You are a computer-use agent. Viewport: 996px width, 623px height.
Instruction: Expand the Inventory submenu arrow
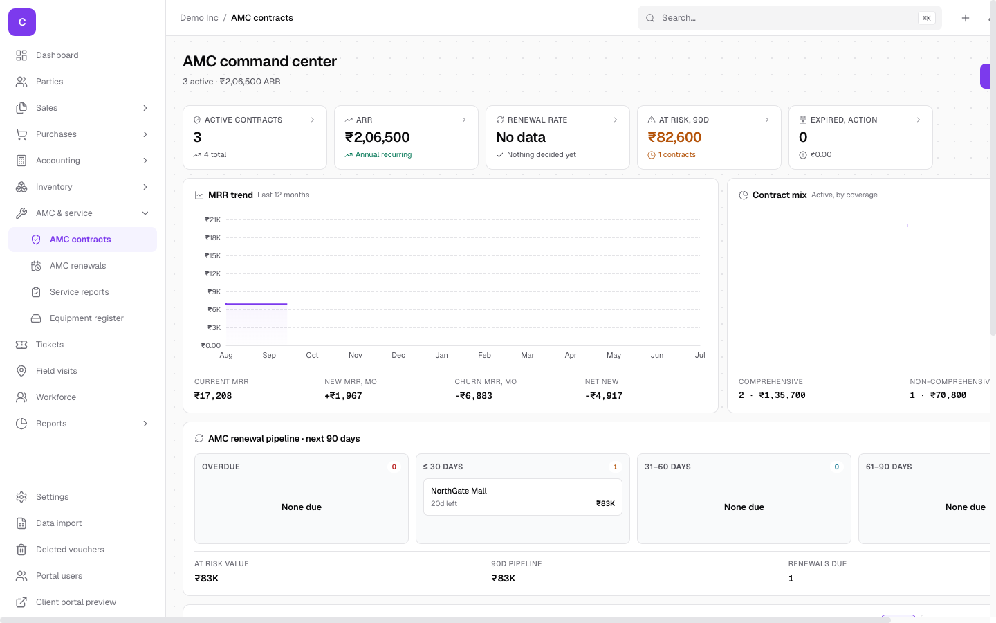(x=145, y=187)
